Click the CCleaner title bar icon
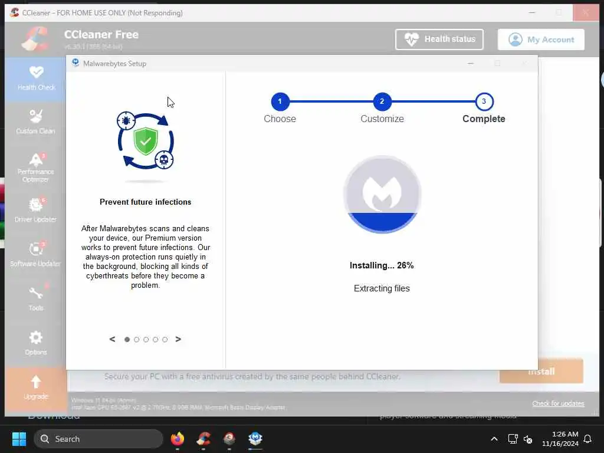The width and height of the screenshot is (604, 453). tap(15, 12)
